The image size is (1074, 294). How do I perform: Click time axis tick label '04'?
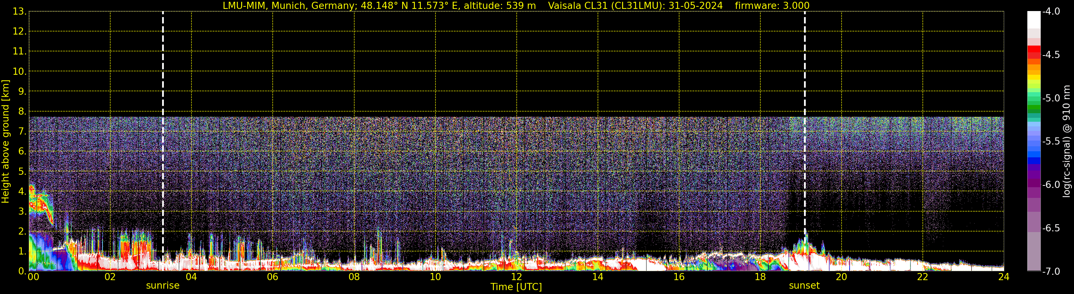[191, 277]
